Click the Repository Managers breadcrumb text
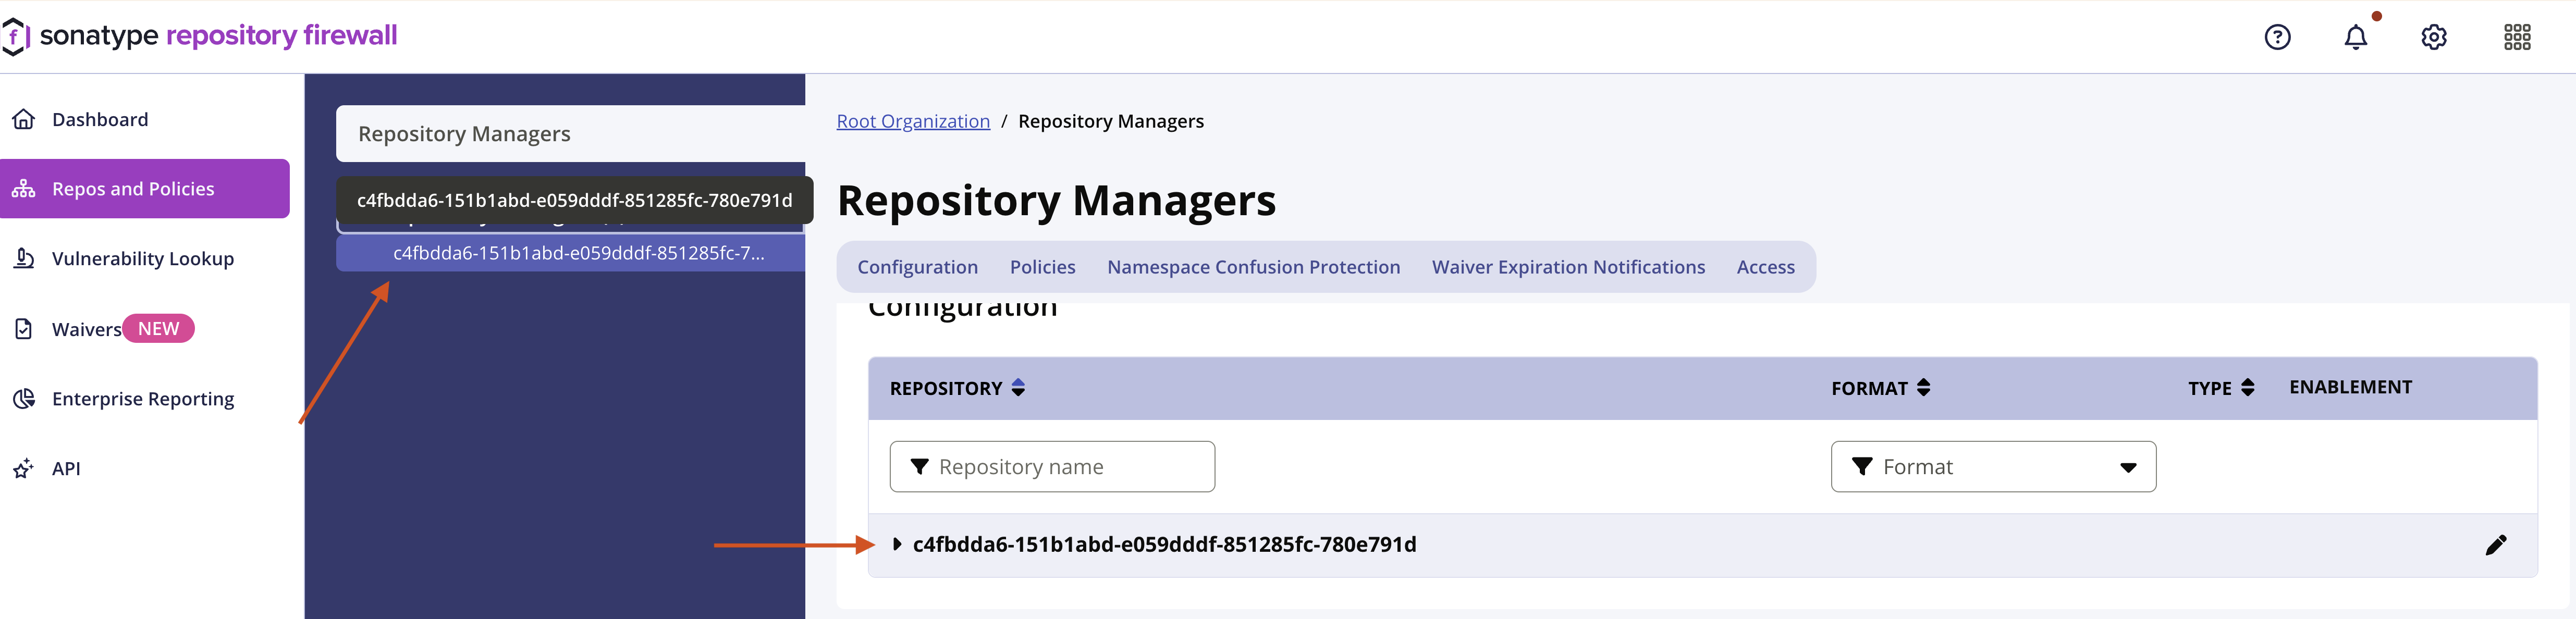This screenshot has width=2576, height=619. tap(1110, 121)
